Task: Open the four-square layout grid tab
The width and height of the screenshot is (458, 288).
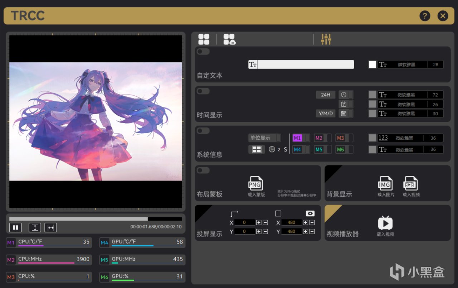Action: pos(204,39)
